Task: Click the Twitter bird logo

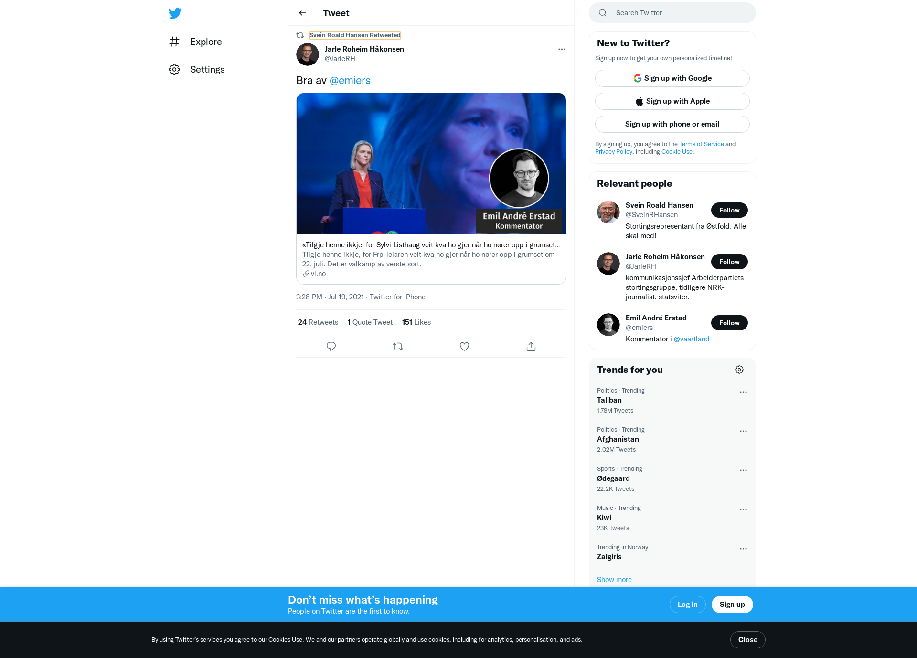Action: [x=175, y=13]
